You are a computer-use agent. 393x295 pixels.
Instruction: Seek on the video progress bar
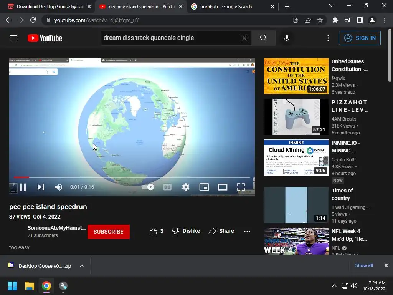click(x=132, y=177)
